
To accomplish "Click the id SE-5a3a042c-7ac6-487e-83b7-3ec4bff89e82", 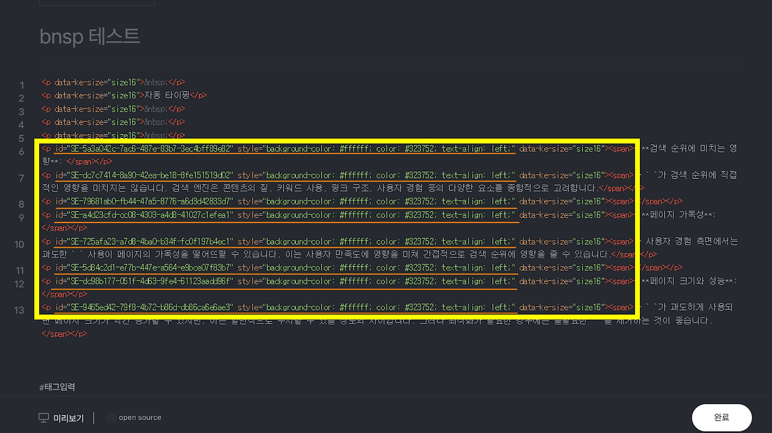I will pyautogui.click(x=151, y=148).
